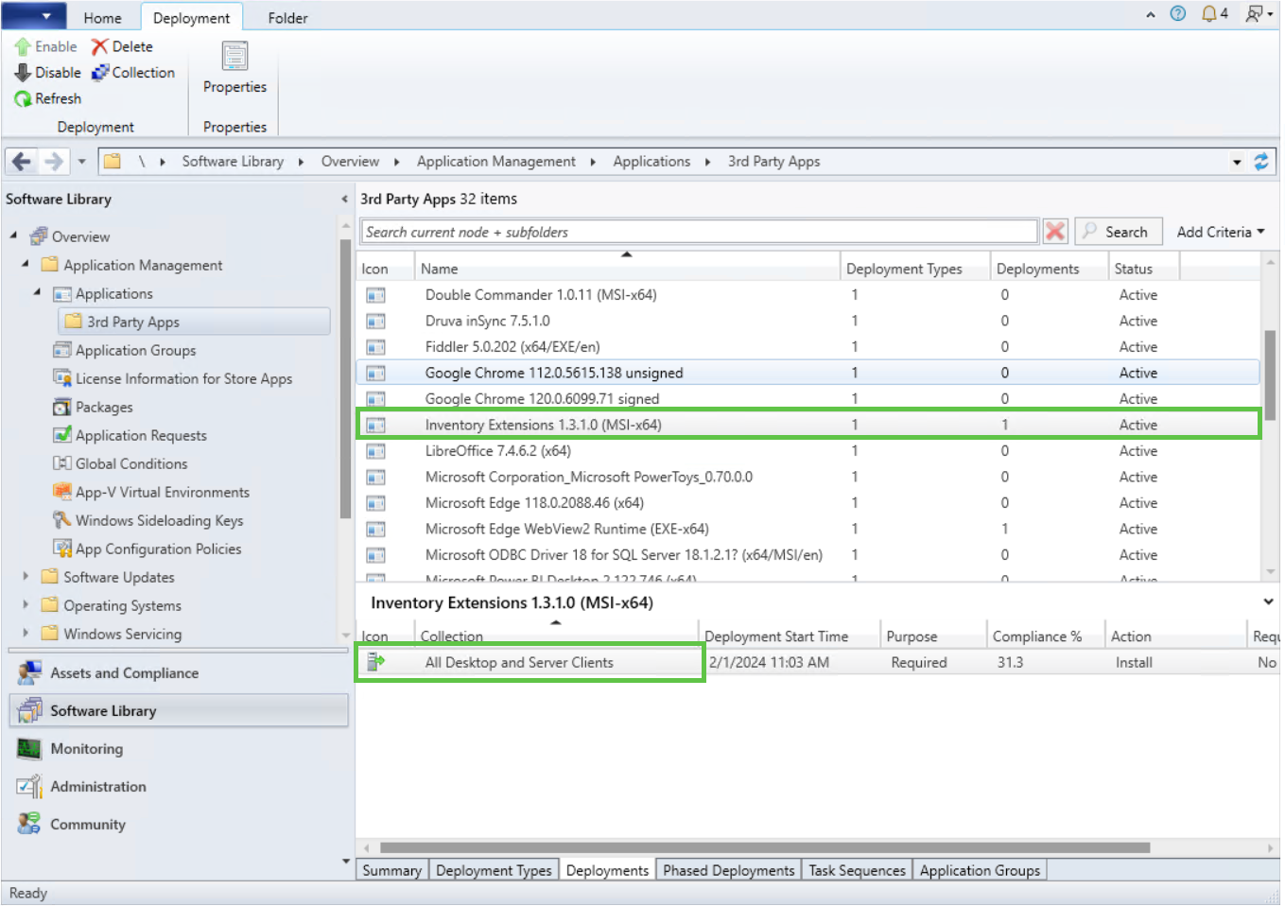
Task: Refresh view via address bar icon
Action: [x=1260, y=162]
